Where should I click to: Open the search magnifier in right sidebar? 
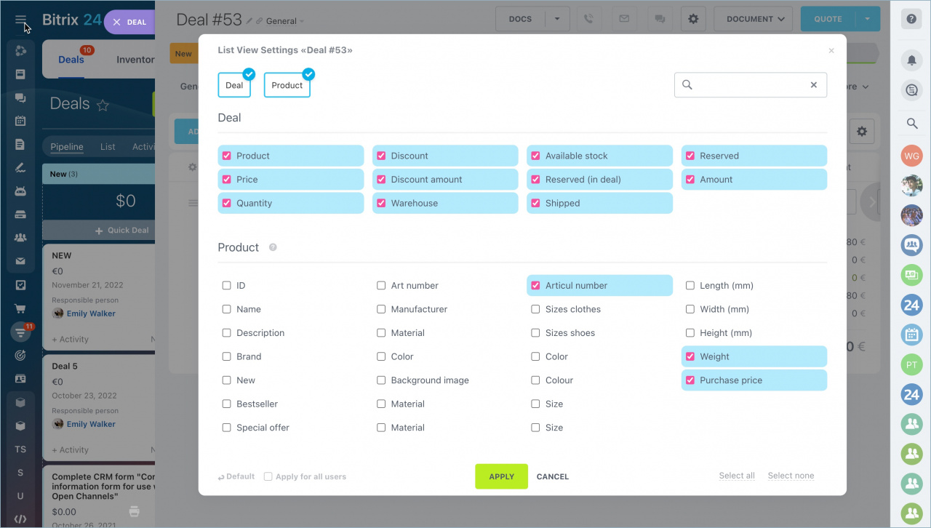(x=911, y=123)
